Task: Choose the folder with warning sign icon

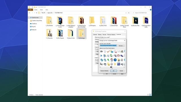Action: (108, 64)
